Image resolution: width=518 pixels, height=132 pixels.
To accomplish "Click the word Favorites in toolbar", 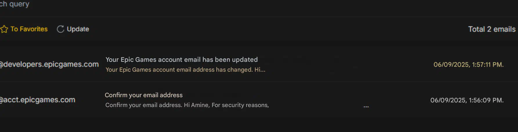I will (x=34, y=29).
